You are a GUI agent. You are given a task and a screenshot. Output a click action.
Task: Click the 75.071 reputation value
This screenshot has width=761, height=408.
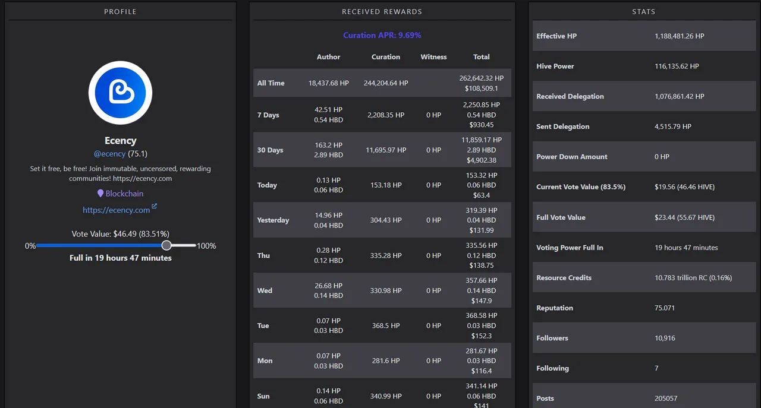(x=665, y=308)
